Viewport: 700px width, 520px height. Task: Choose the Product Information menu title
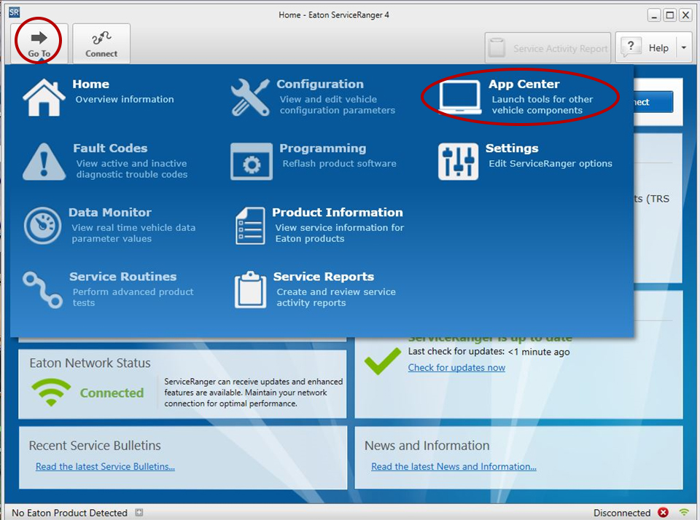[x=338, y=212]
